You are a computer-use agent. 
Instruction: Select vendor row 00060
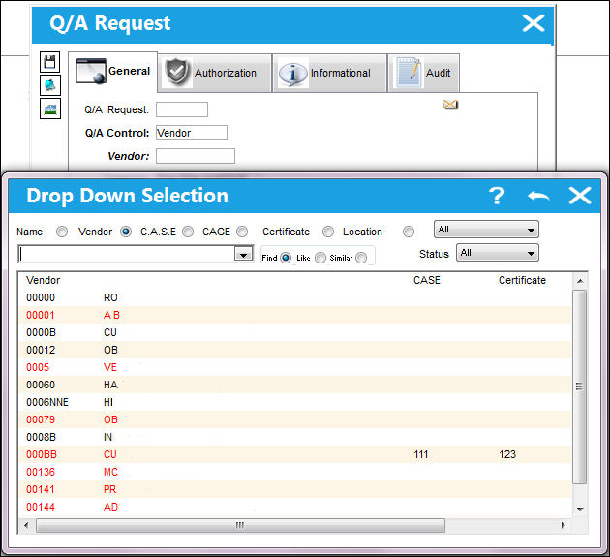coord(295,385)
